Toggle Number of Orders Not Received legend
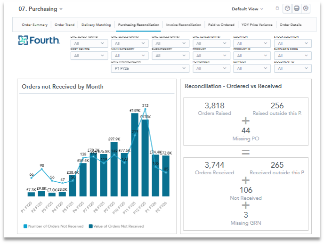The width and height of the screenshot is (324, 244). coord(54,226)
